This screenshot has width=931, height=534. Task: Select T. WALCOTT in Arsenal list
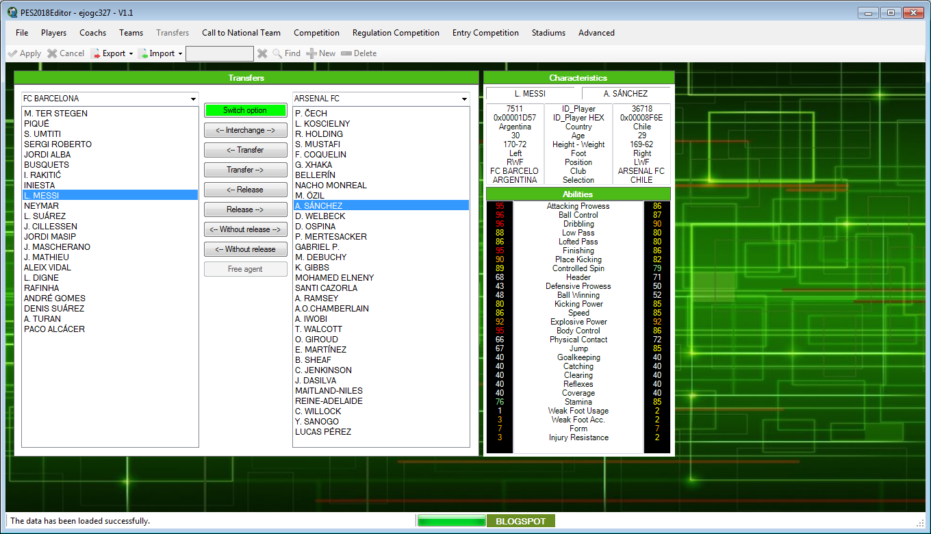pyautogui.click(x=381, y=329)
